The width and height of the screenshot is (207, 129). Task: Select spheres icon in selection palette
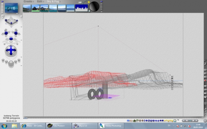146,120
